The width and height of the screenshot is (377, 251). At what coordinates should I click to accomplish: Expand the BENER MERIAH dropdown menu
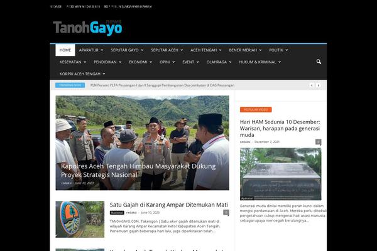245,50
